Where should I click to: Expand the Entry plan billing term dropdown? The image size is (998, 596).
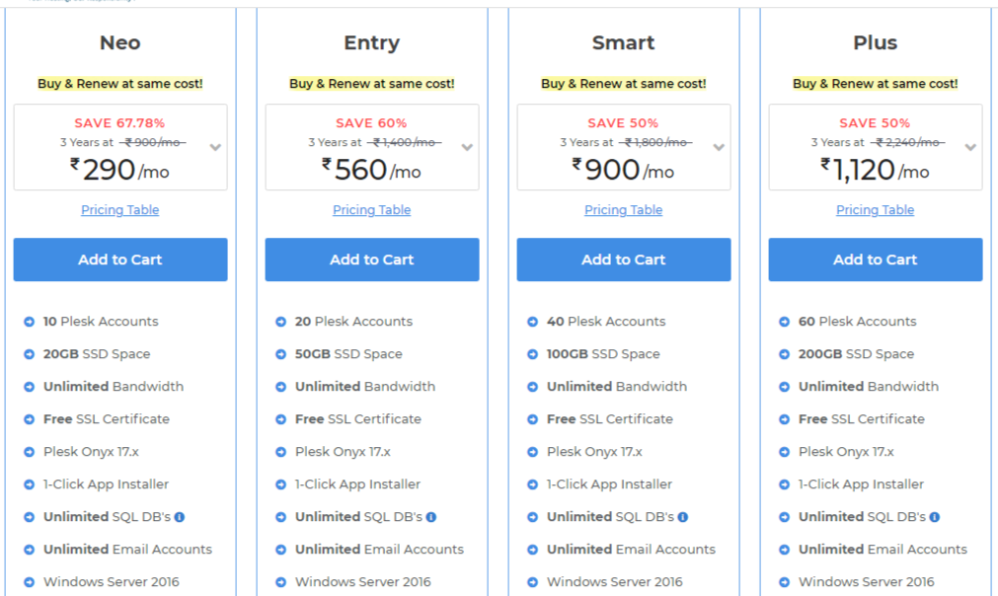(x=467, y=148)
